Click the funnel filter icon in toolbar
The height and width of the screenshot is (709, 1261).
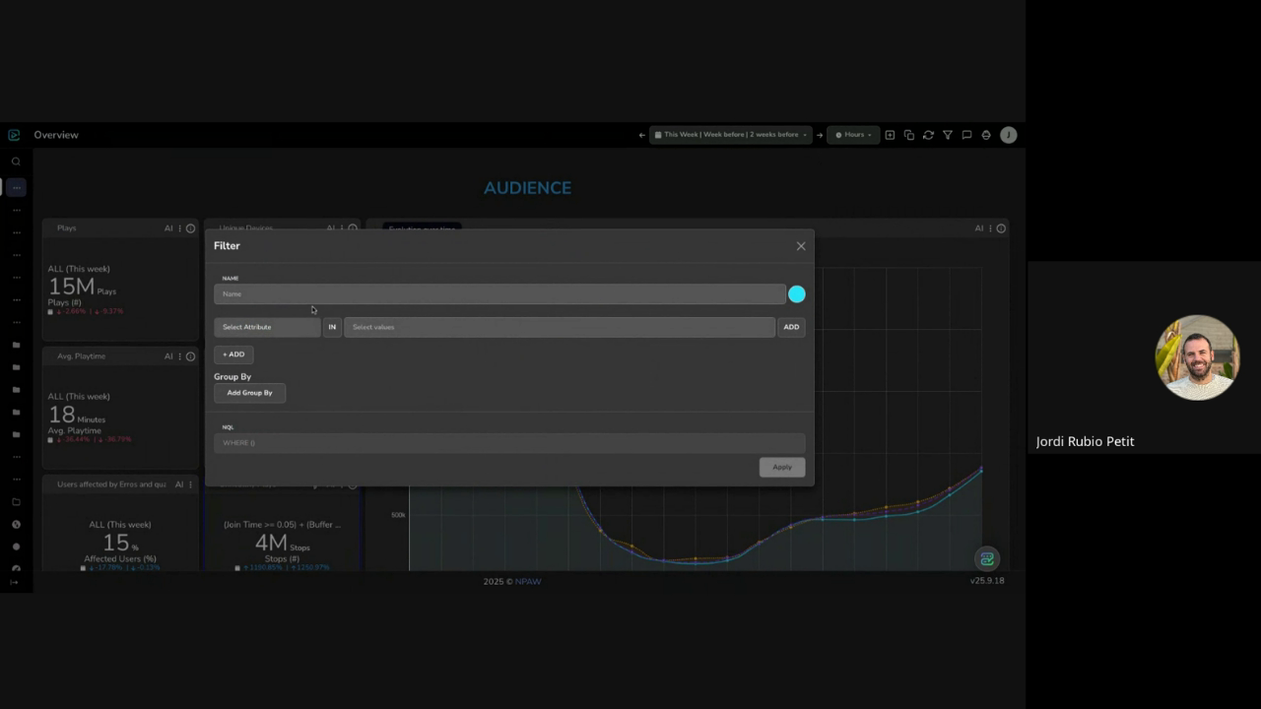948,135
